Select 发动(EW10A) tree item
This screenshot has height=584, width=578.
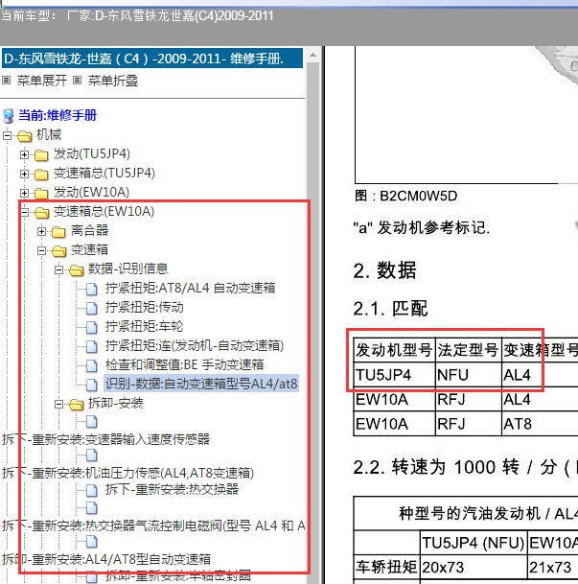pyautogui.click(x=91, y=192)
